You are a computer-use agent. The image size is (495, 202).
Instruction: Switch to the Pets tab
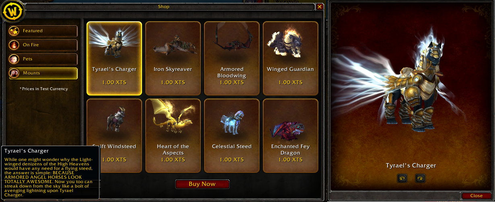43,59
